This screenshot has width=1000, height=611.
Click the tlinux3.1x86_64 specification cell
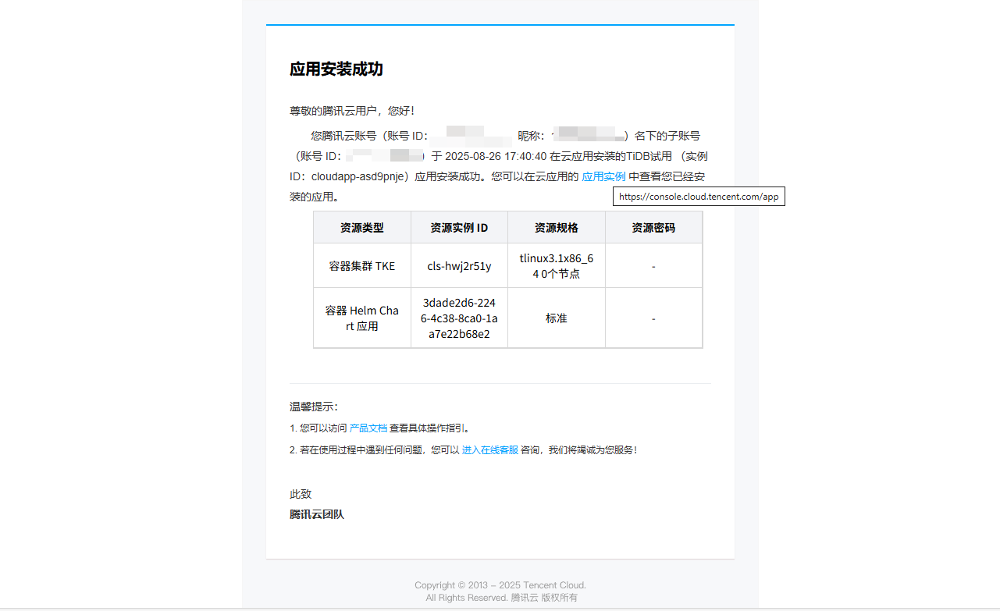(x=556, y=265)
